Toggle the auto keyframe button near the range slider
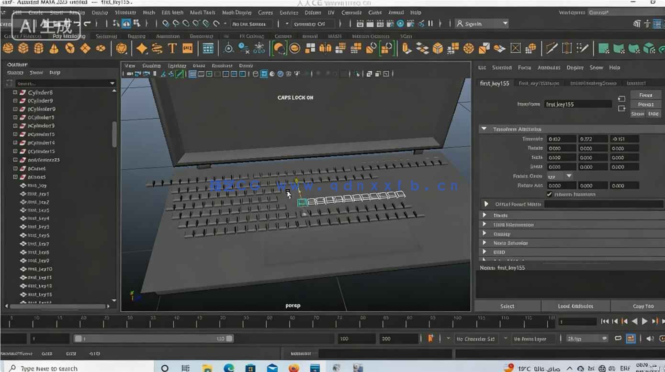Screen dimensions: 665x372 [430, 339]
